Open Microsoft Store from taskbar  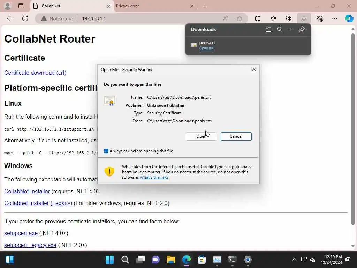tap(202, 260)
